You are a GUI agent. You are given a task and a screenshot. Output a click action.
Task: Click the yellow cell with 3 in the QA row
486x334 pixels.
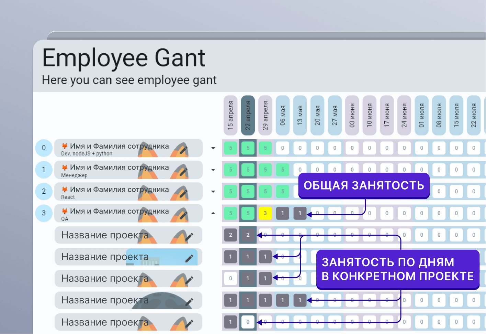(x=265, y=213)
